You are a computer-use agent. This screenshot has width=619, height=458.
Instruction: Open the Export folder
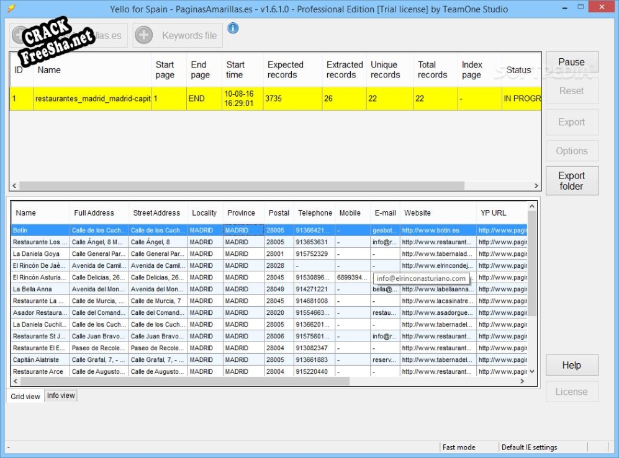tap(571, 181)
